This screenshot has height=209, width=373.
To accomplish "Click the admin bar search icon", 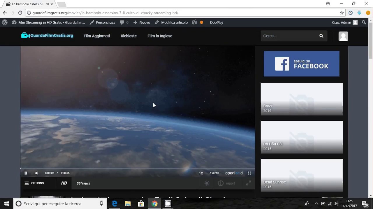I will [x=364, y=22].
